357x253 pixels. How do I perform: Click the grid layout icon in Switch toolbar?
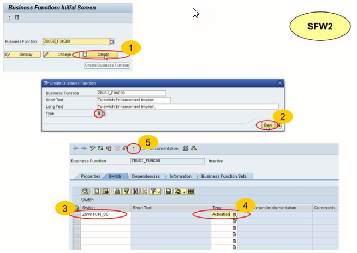[x=191, y=191]
